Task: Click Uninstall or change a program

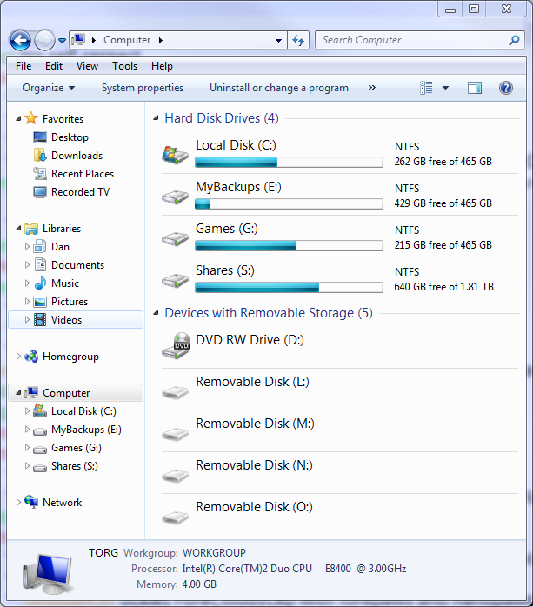Action: pos(278,88)
